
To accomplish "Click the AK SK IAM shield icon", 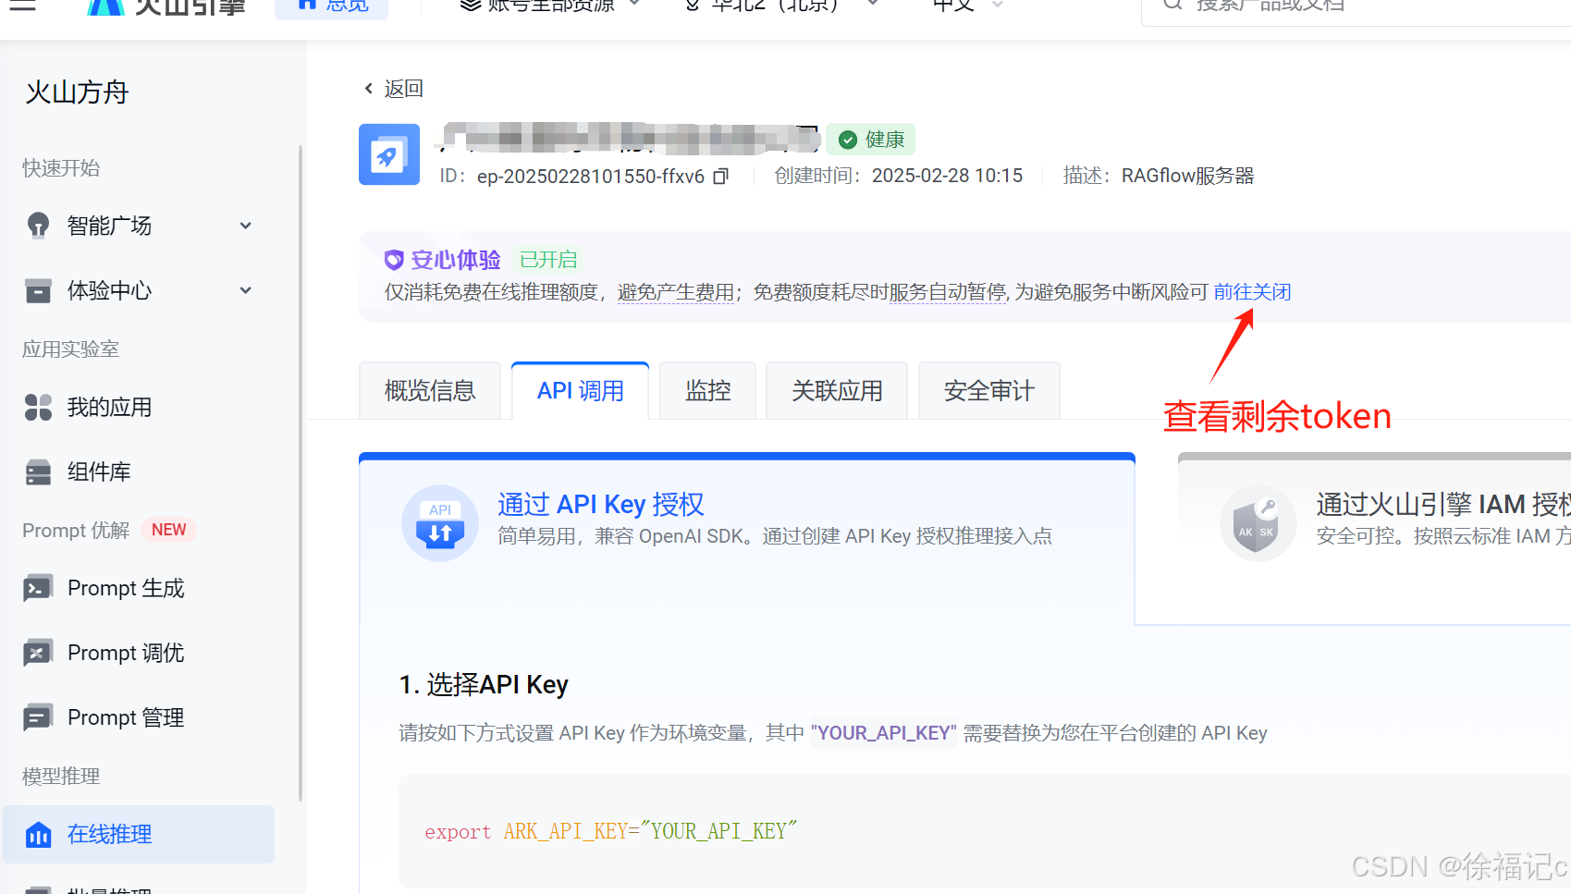I will click(x=1257, y=523).
